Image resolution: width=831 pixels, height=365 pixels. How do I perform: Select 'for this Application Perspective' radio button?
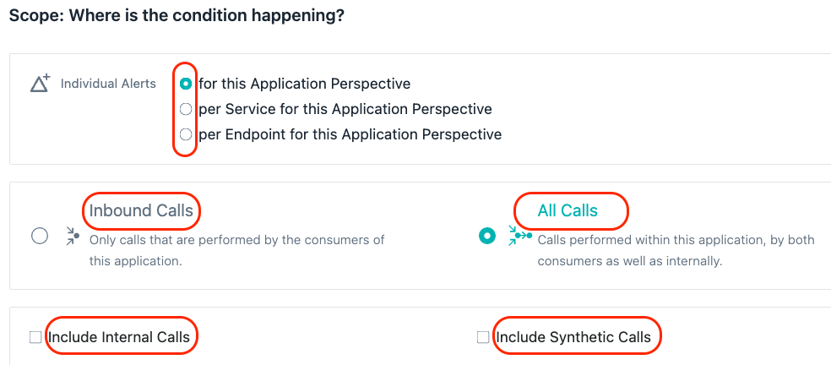coord(186,84)
